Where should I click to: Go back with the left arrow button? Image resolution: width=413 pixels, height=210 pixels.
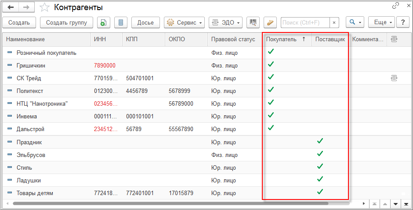pyautogui.click(x=11, y=7)
